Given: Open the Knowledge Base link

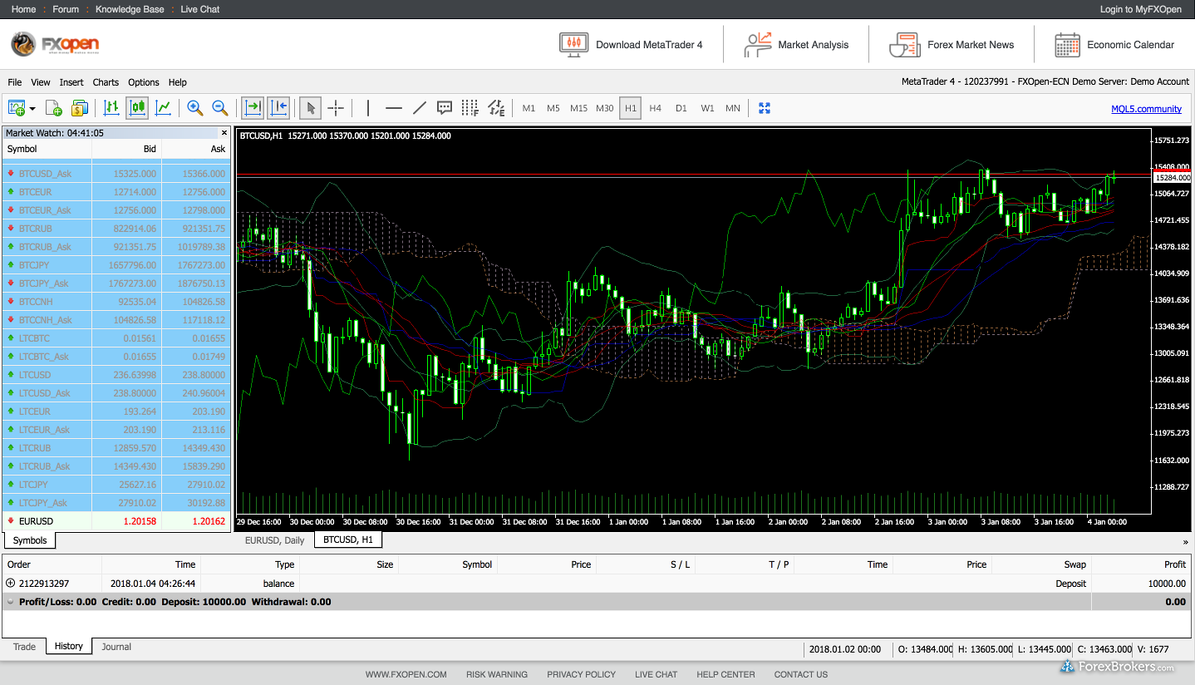Looking at the screenshot, I should tap(128, 9).
